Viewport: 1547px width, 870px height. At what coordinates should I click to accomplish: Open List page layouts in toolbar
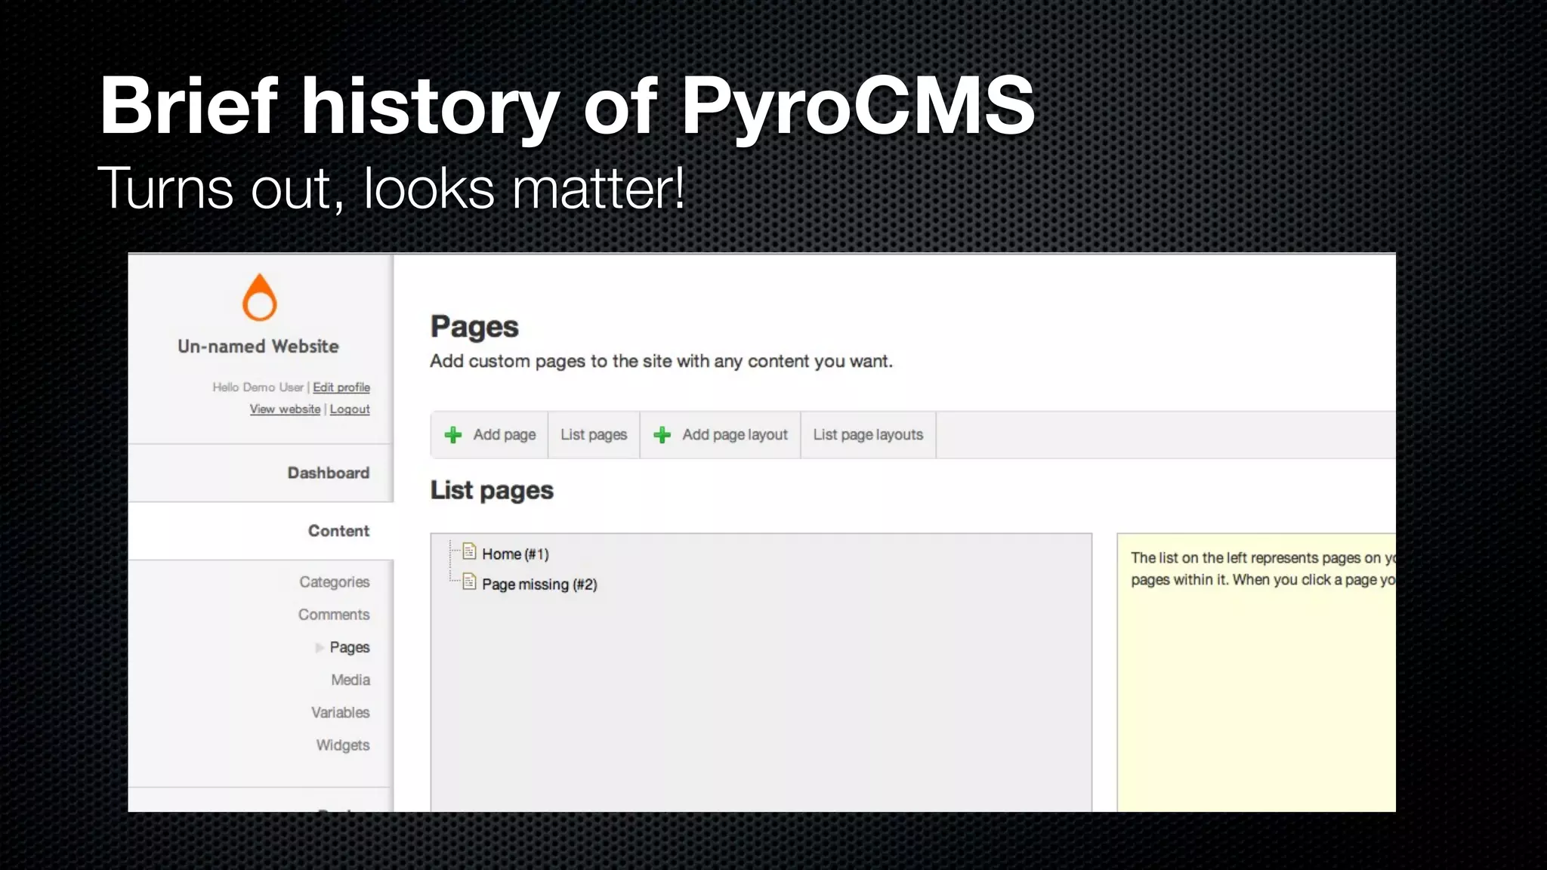click(868, 435)
